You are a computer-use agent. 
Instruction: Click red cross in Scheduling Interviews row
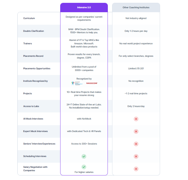(x=136, y=156)
